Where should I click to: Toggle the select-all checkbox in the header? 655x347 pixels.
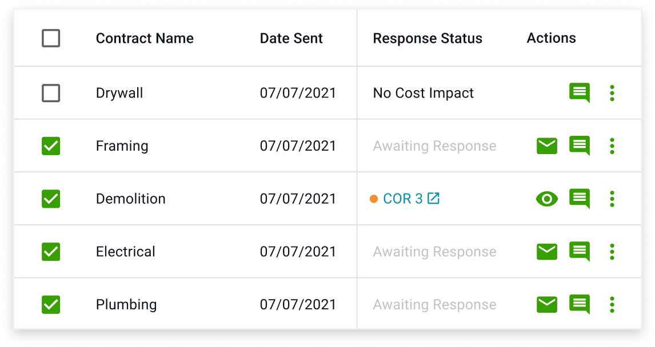tap(50, 38)
